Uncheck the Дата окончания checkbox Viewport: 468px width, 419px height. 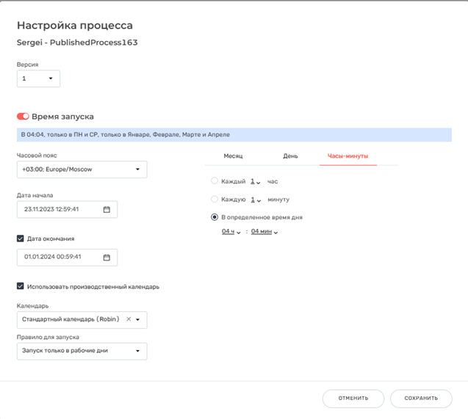(x=21, y=238)
